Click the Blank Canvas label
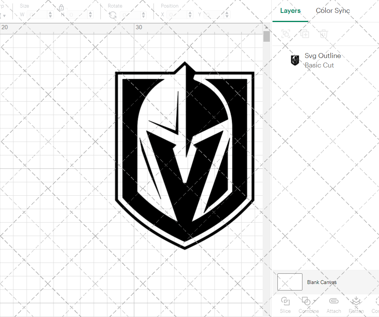This screenshot has width=379, height=317. [x=322, y=282]
